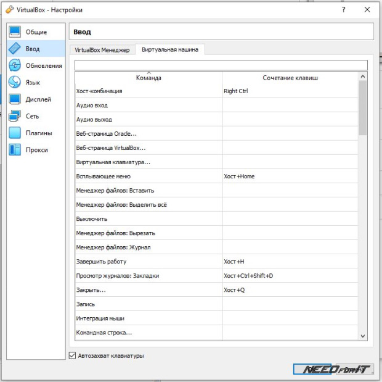Viewport: 382px width, 382px height.
Task: Select the Закрыть… row
Action: [x=217, y=289]
